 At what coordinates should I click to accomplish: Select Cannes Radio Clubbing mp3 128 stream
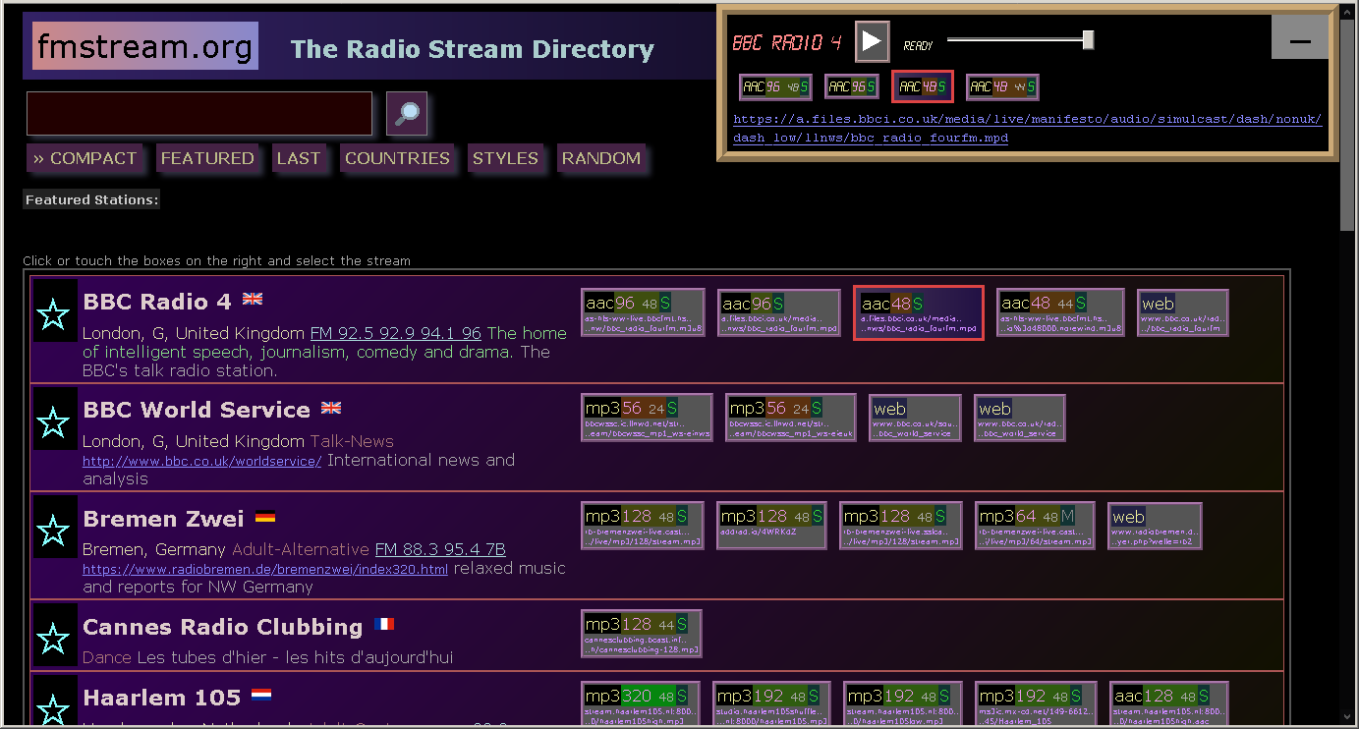click(642, 634)
